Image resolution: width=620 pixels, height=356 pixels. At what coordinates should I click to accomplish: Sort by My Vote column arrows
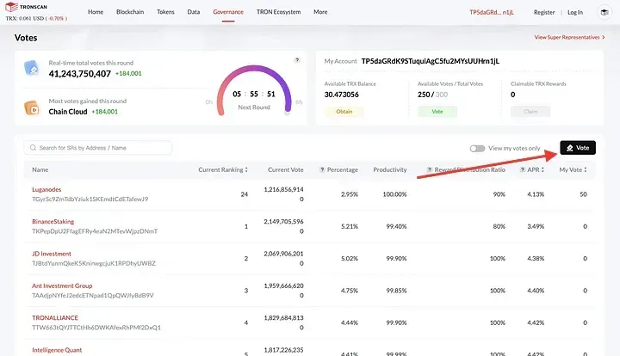pos(586,169)
